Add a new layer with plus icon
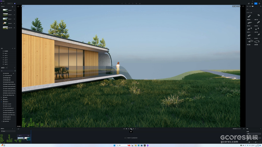The width and height of the screenshot is (262, 147). tap(12, 49)
